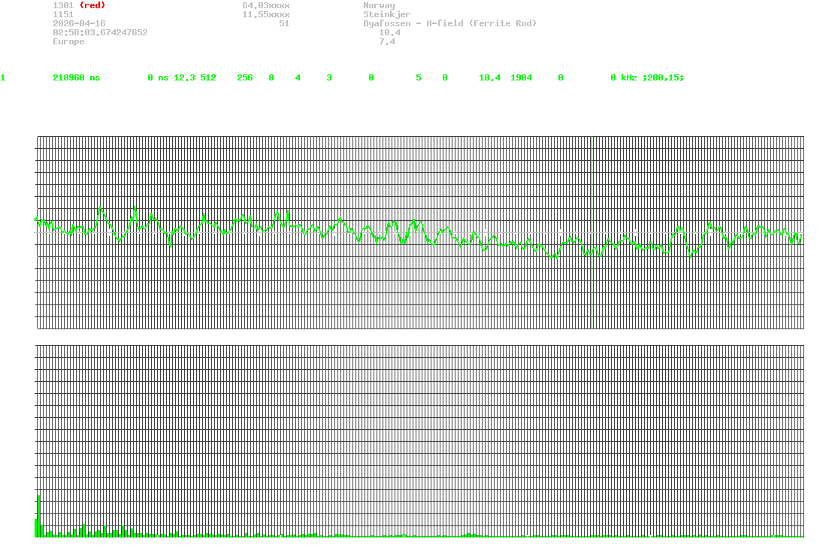823x554 pixels.
Task: Click the Firmware version 7.4
Action: pos(386,41)
